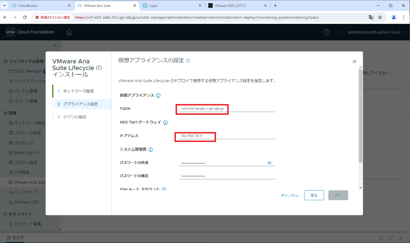This screenshot has height=243, width=410.
Task: Reload the page in browser toolbar
Action: coord(25,17)
